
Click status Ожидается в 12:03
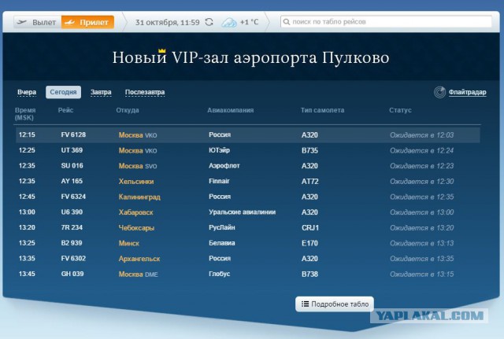[x=422, y=135]
